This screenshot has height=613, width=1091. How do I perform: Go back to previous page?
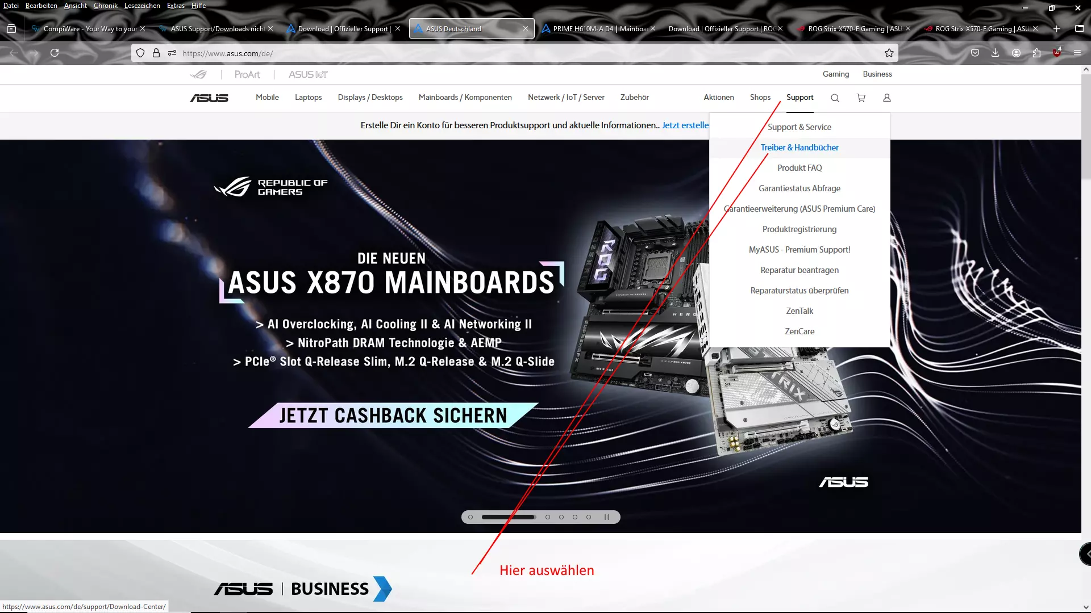[x=14, y=53]
